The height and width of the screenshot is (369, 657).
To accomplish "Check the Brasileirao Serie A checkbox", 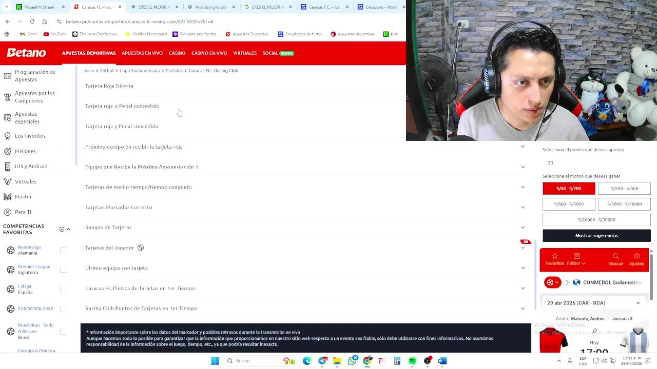I will tap(63, 332).
